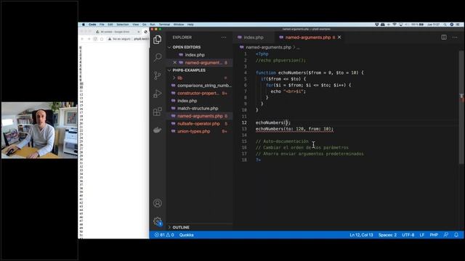
Task: Click errors and warnings count in status bar
Action: click(x=164, y=235)
